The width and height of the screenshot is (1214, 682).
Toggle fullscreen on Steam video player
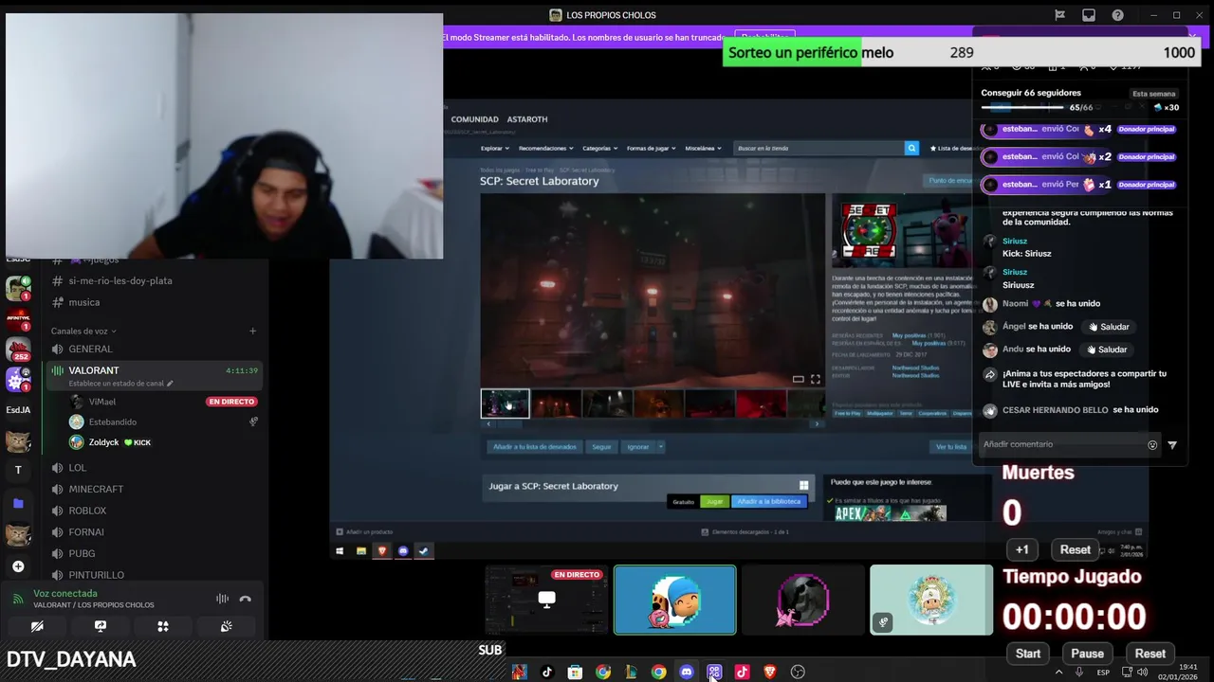pos(815,380)
